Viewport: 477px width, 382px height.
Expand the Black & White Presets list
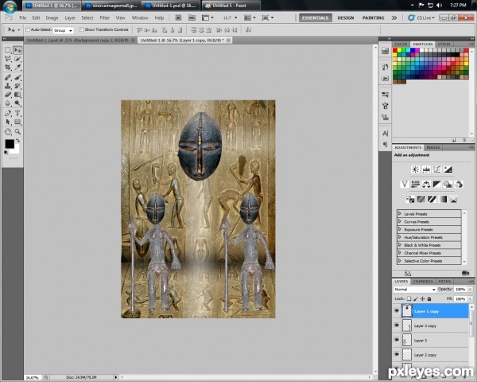click(x=400, y=245)
